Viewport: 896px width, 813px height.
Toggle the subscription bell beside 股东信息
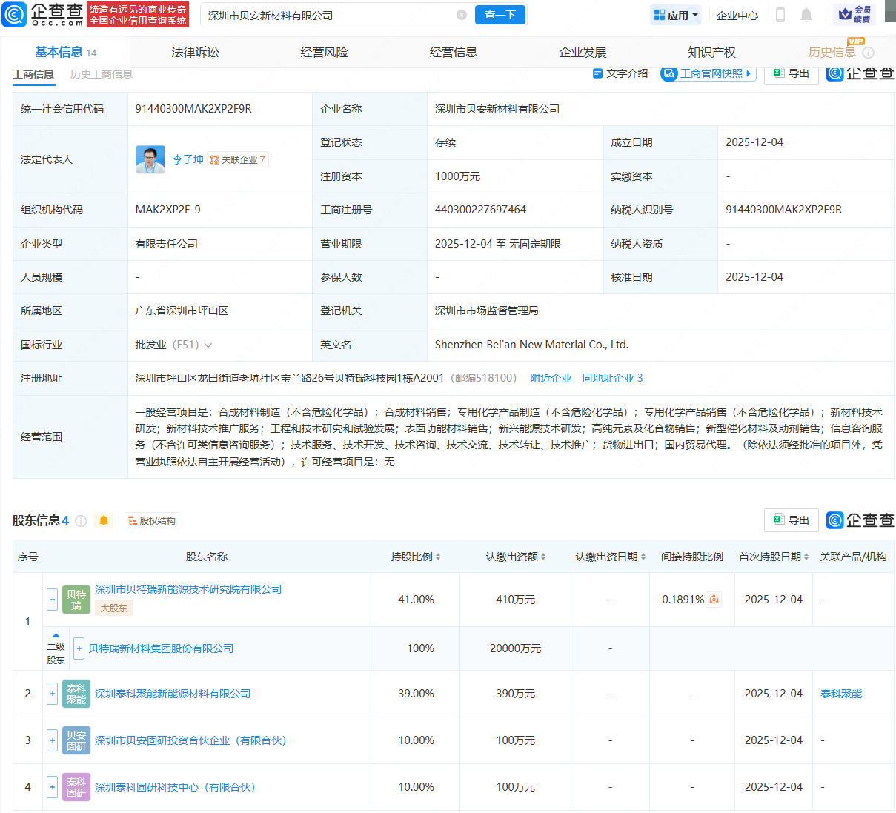click(x=104, y=520)
